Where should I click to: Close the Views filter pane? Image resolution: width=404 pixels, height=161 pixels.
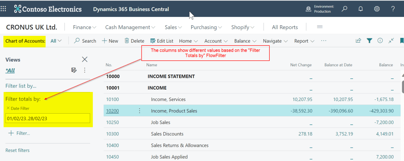[85, 59]
